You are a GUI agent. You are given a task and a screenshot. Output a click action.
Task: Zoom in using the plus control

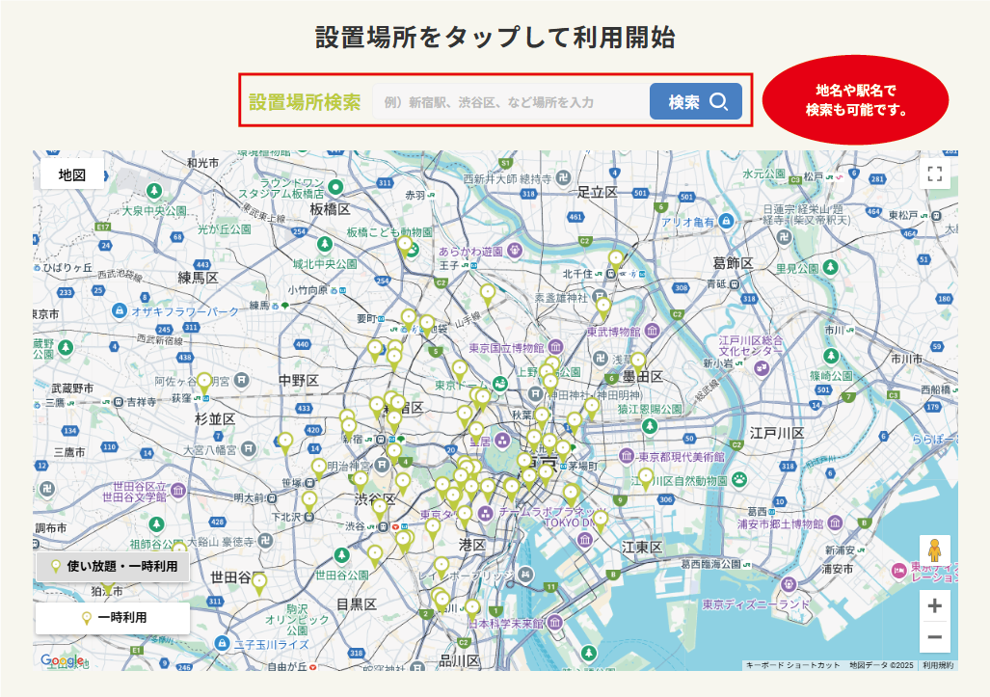point(934,606)
